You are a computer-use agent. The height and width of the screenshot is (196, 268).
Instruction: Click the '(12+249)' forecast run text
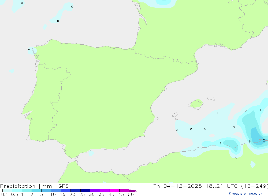255,186
